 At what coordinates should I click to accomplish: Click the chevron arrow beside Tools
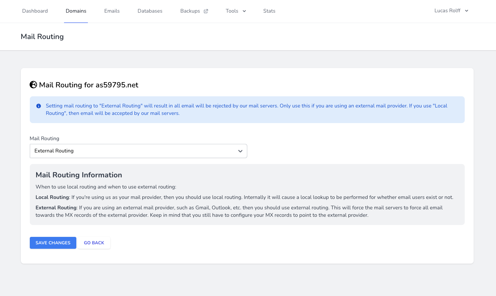pyautogui.click(x=244, y=11)
